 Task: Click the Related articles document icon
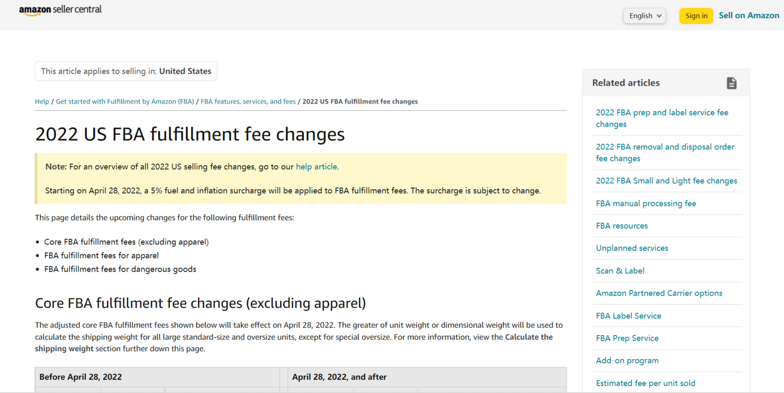click(x=731, y=83)
